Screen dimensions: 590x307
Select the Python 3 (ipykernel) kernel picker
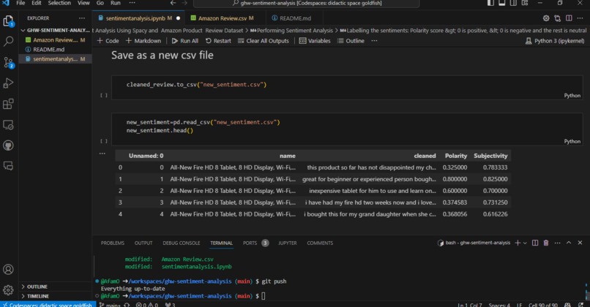coord(555,41)
